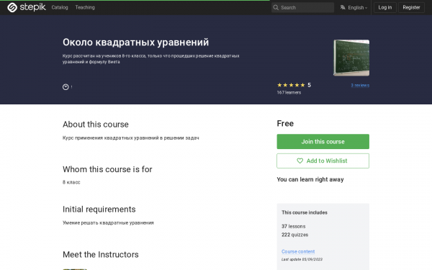The image size is (432, 270).
Task: Click the Whom this course is for heading
Action: [x=107, y=169]
